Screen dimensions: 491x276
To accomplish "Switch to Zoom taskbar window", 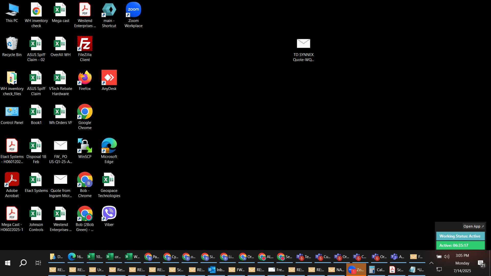I will [356, 270].
